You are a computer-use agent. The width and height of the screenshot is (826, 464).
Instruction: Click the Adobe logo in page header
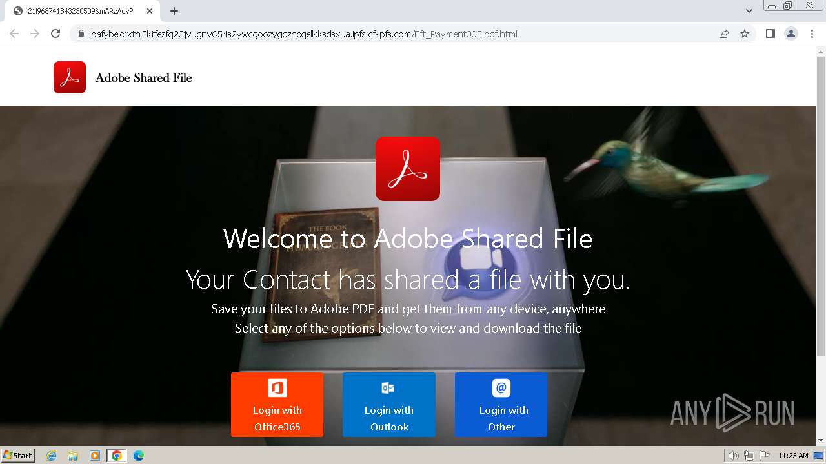(70, 77)
